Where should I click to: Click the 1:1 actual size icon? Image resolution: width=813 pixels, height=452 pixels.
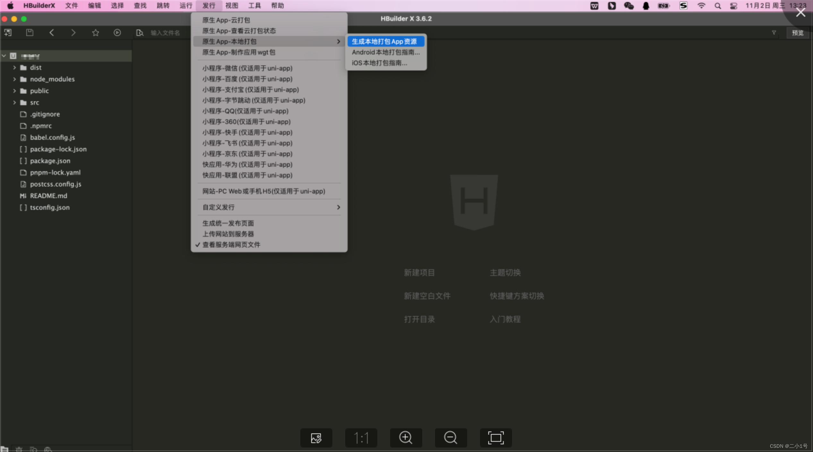click(361, 438)
